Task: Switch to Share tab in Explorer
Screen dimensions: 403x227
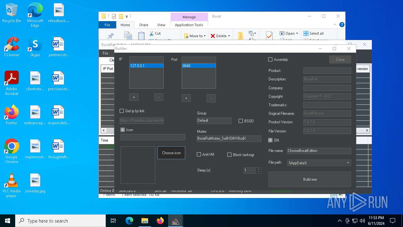Action: pyautogui.click(x=144, y=25)
